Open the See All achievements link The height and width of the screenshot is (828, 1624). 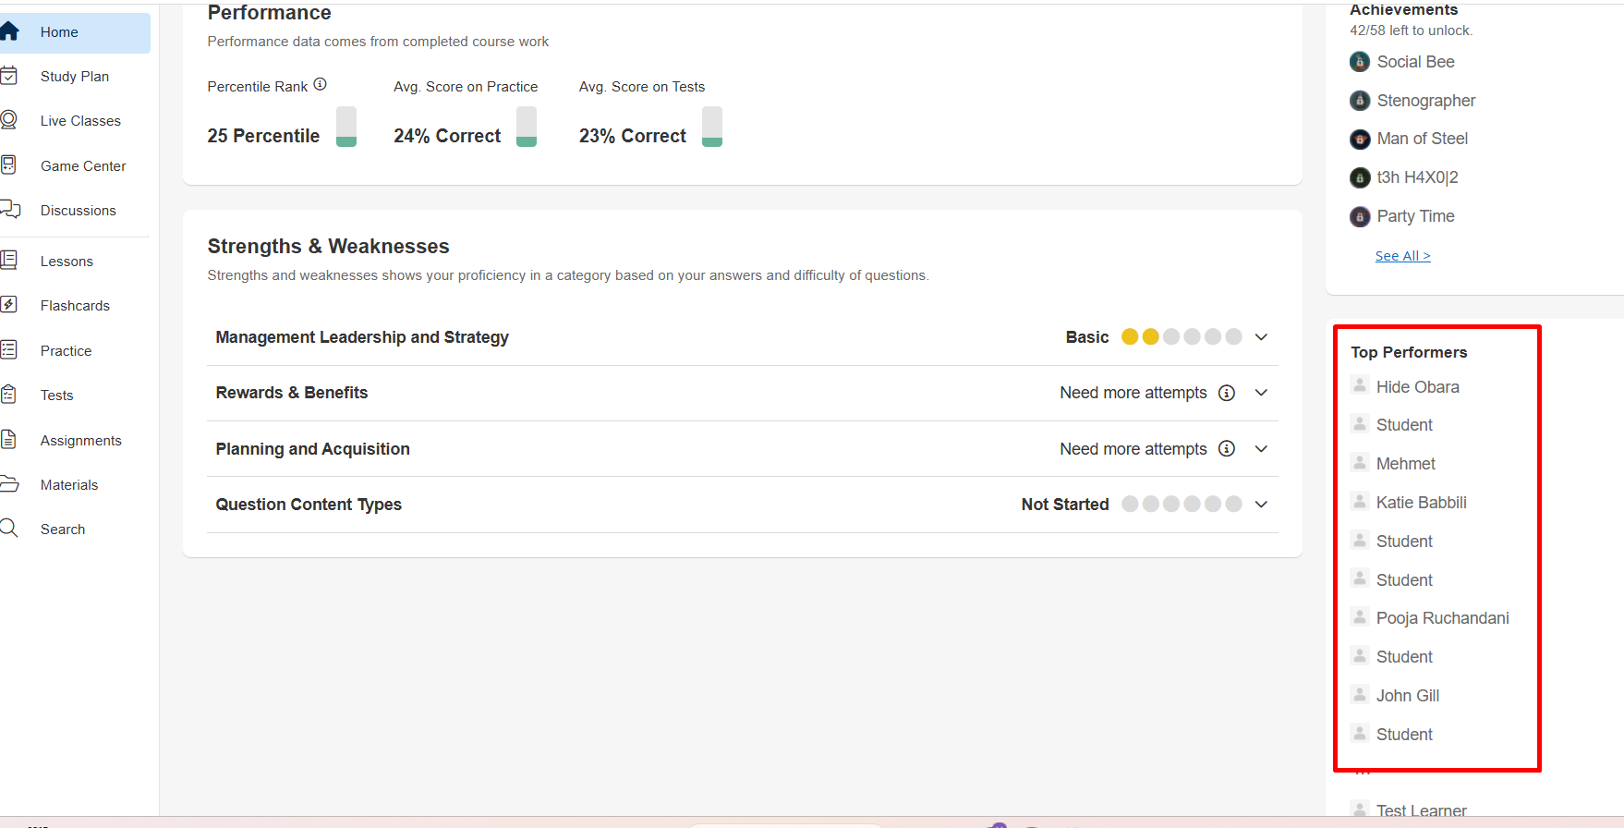tap(1402, 256)
